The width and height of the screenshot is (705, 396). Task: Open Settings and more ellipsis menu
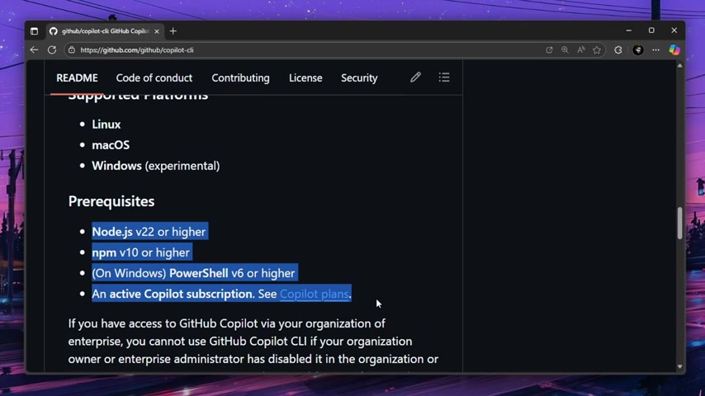point(656,49)
